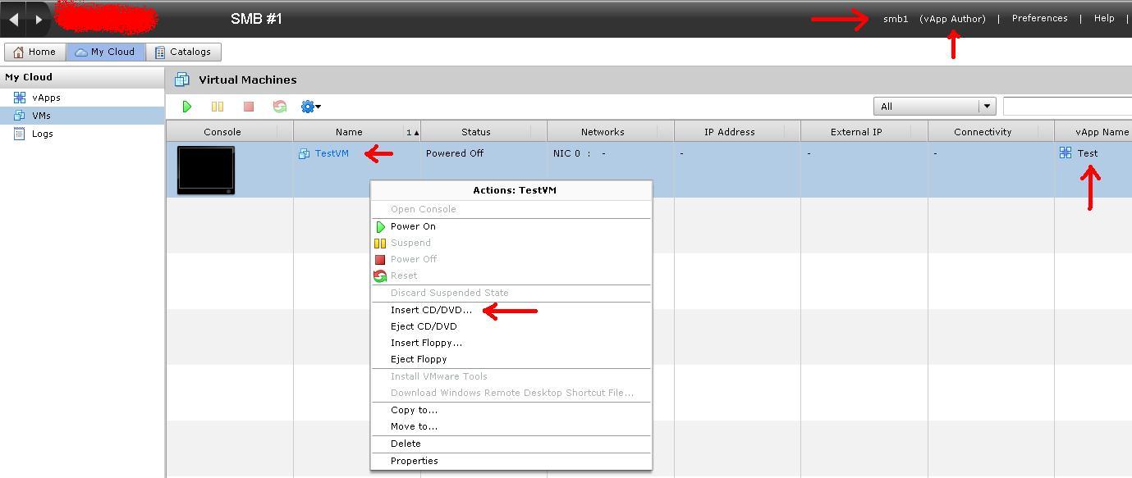Click the vApp icon beside Test
The image size is (1132, 478).
(1066, 153)
